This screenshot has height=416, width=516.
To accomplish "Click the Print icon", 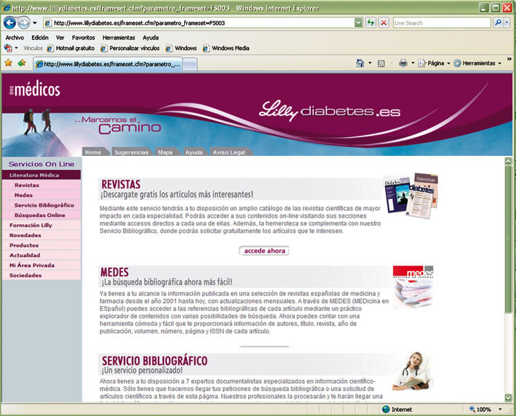I will click(403, 63).
